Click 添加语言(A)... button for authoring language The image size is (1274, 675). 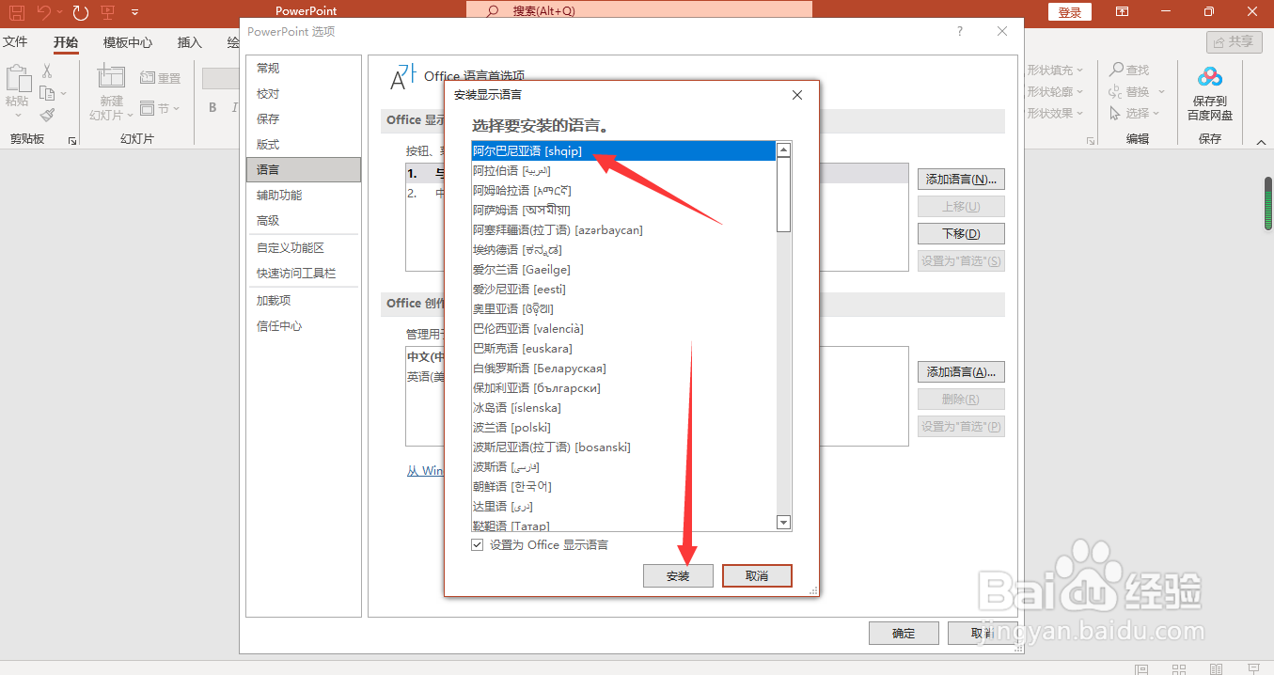point(961,372)
